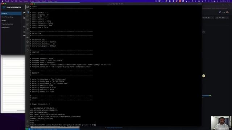The image size is (232, 130).
Task: Click the 'security.expires = 7200' line
Action: (x=42, y=85)
